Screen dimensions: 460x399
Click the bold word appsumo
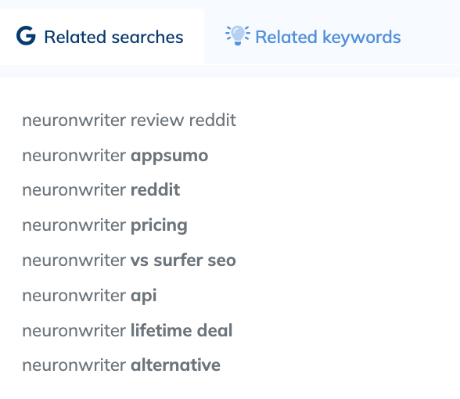point(169,156)
